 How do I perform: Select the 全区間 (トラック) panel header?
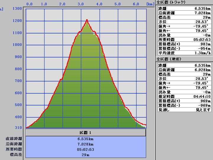(171, 2)
